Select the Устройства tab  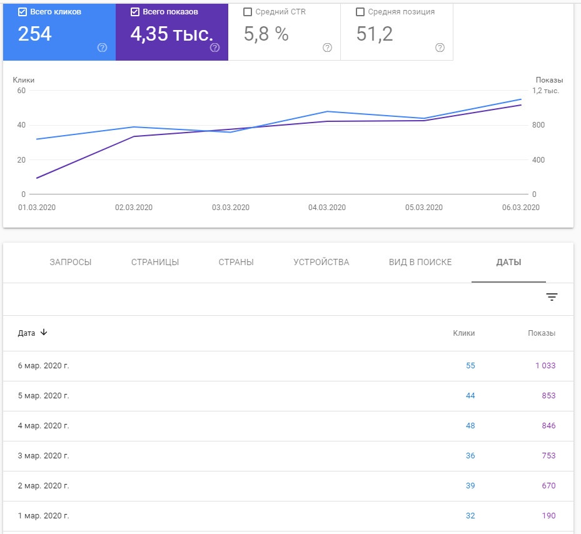(321, 262)
